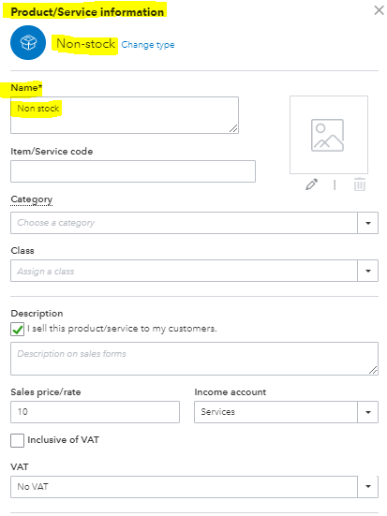Expand the Category dropdown arrow
The height and width of the screenshot is (516, 387).
pos(368,223)
